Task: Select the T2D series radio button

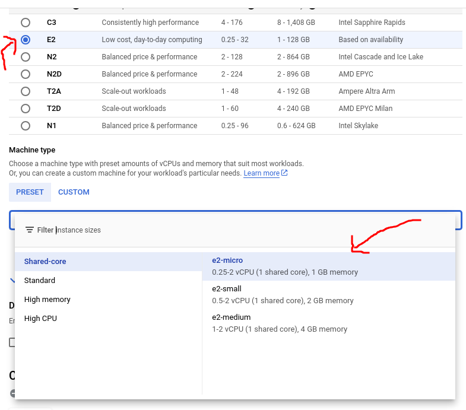Action: click(x=26, y=109)
